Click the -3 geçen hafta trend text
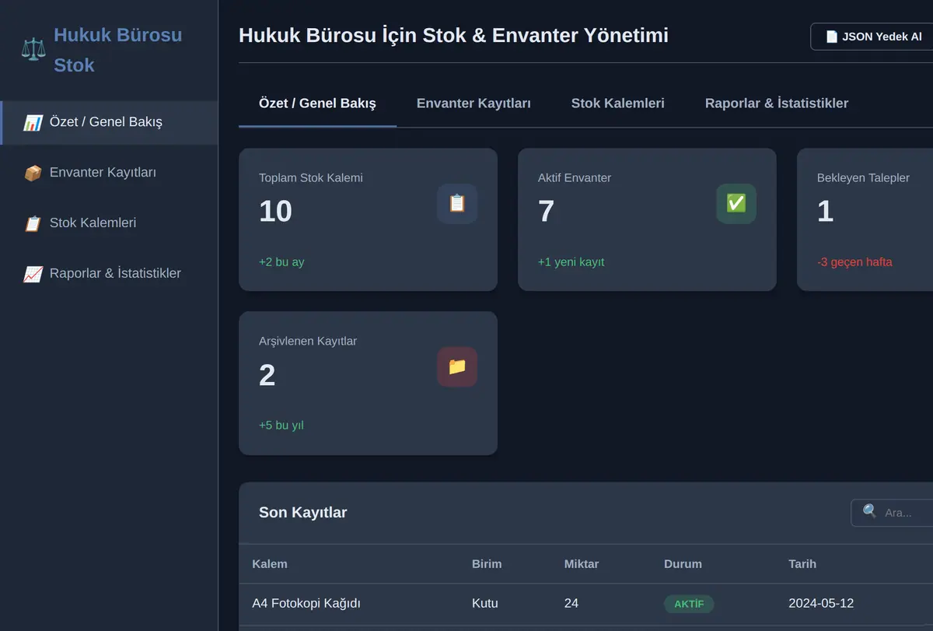This screenshot has height=631, width=933. pyautogui.click(x=854, y=262)
